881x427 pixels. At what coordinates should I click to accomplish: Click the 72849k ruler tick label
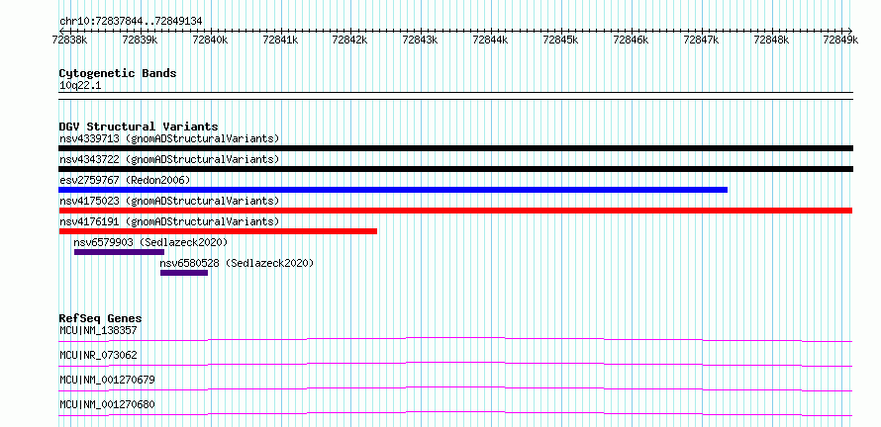(x=840, y=40)
